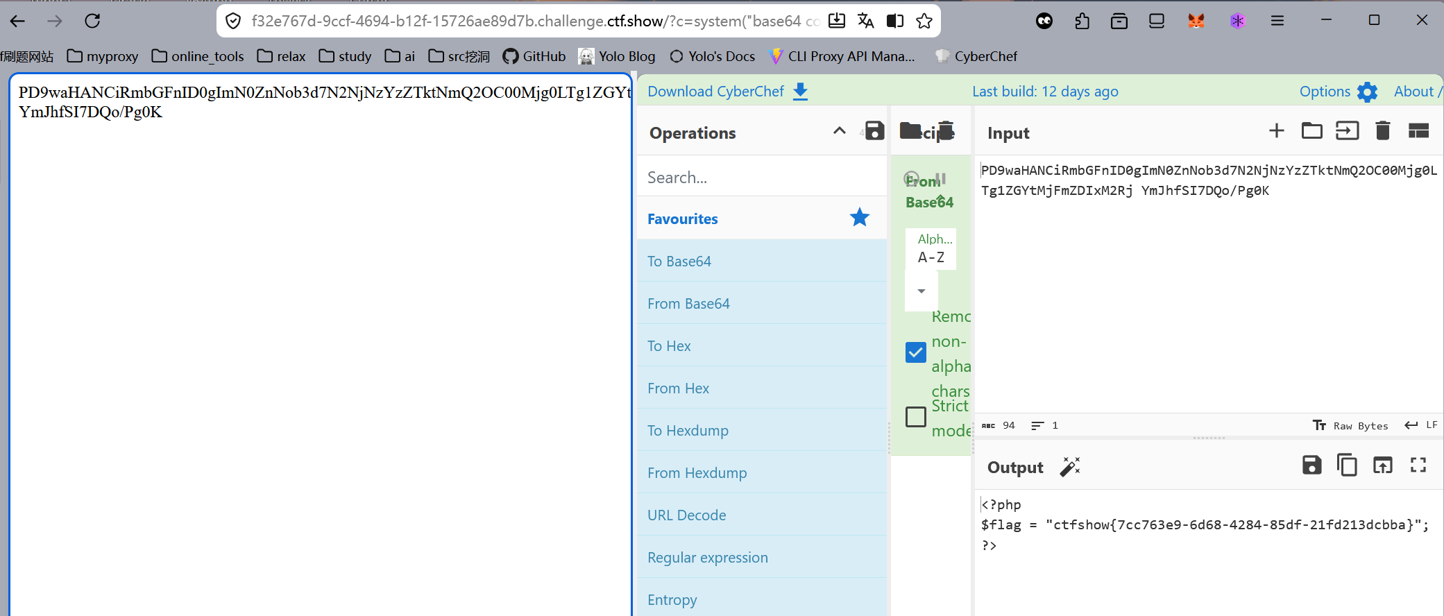Bookmark this page with star
The width and height of the screenshot is (1444, 616).
[924, 21]
